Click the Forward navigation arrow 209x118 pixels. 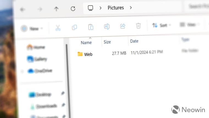(40, 9)
